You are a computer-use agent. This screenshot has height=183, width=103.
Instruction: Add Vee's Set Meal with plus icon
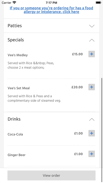91,87
